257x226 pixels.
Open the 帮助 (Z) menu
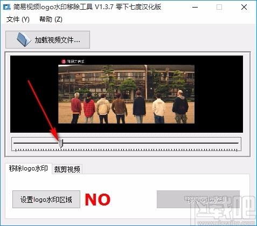(51, 19)
